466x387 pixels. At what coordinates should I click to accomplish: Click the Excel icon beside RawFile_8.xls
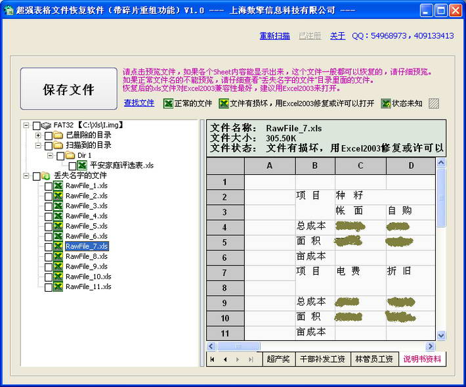(58, 256)
